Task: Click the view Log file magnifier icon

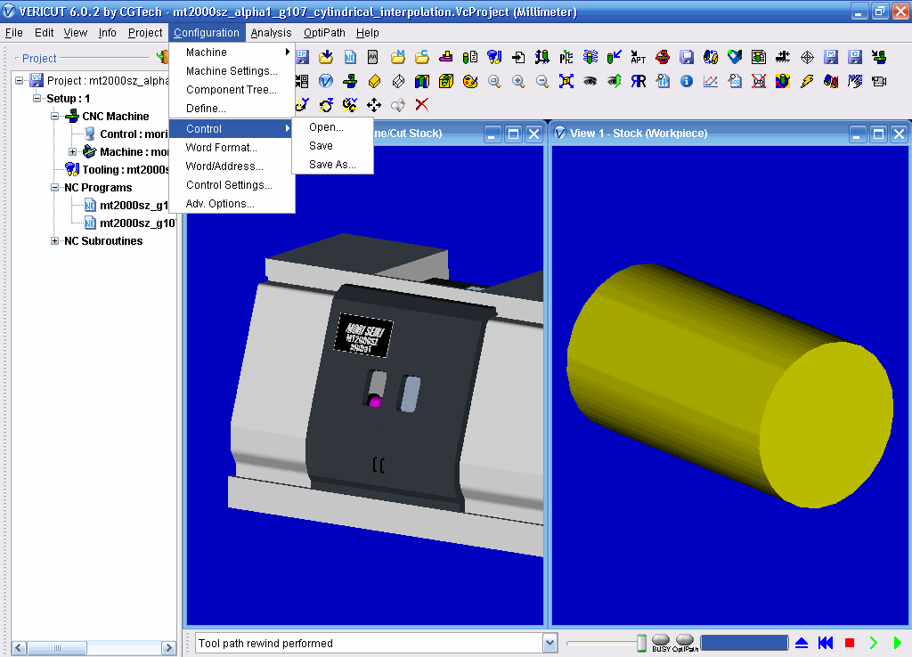Action: tap(735, 81)
